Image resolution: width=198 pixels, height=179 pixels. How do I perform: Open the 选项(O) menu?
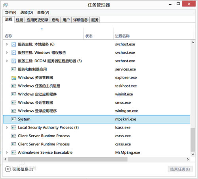pyautogui.click(x=27, y=13)
